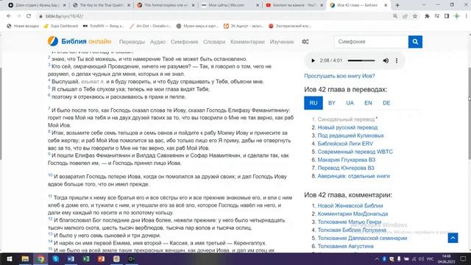
Task: Open Word from the taskbar
Action: [71, 258]
